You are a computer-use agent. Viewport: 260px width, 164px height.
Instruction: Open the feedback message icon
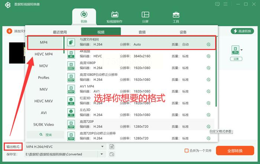pos(217,4)
